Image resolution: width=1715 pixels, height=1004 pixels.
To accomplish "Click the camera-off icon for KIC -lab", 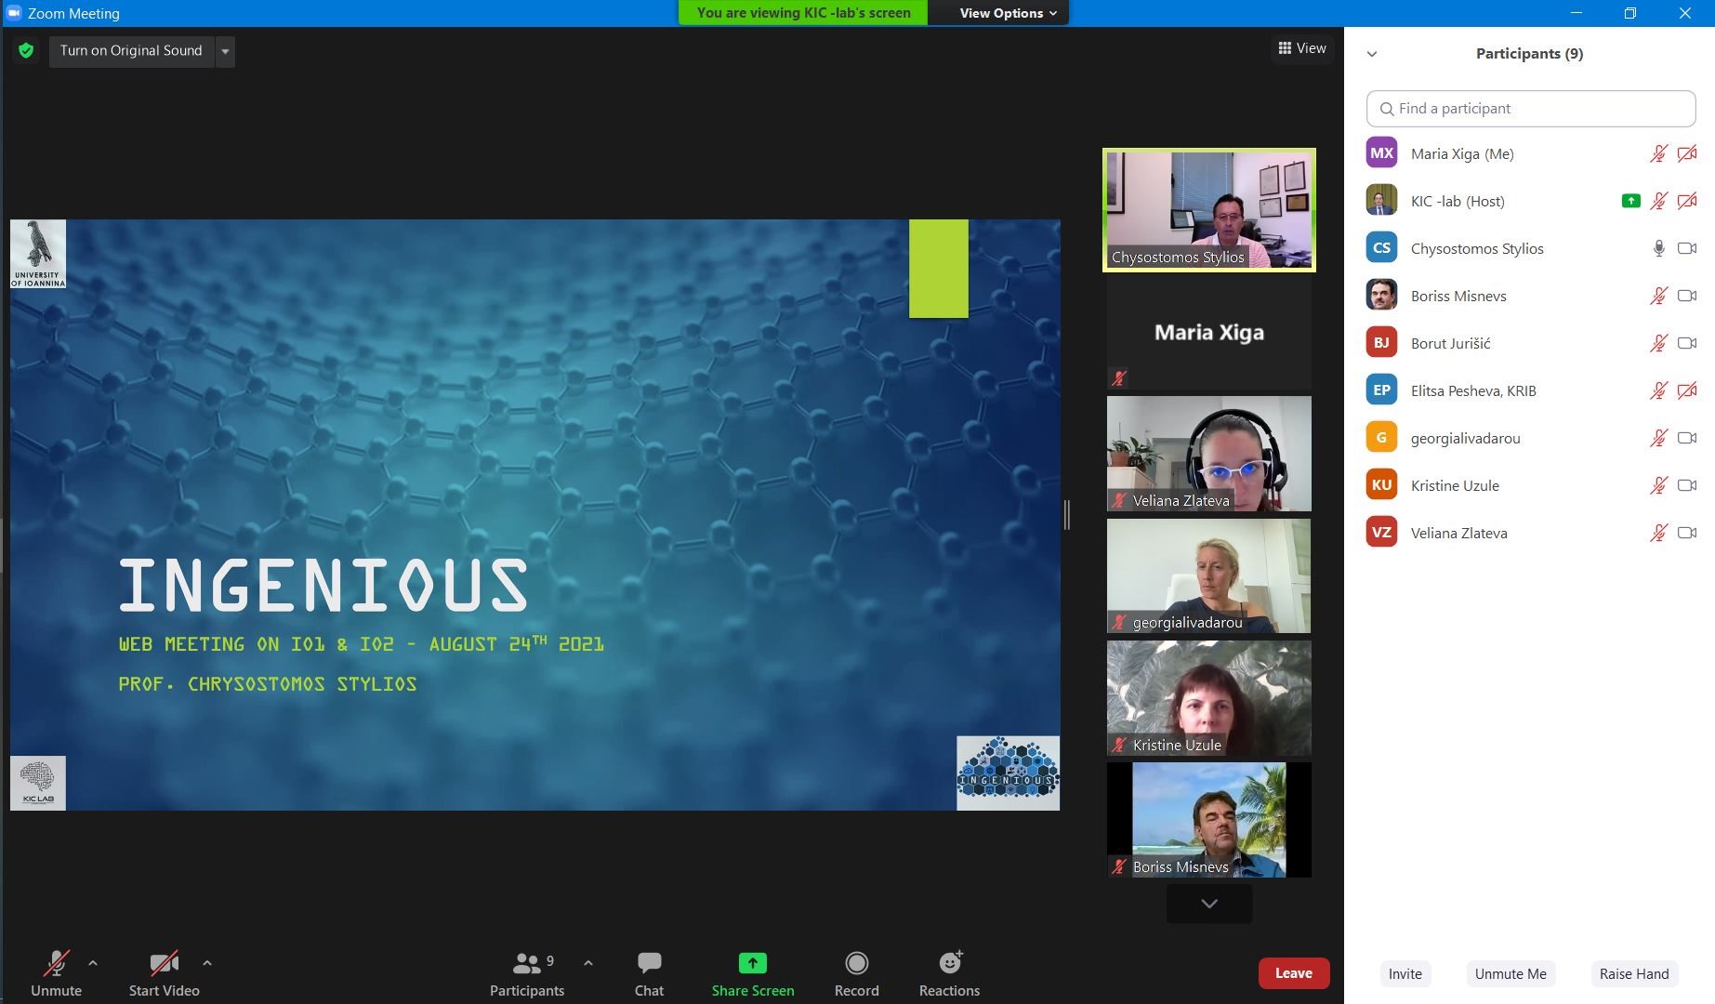I will click(1687, 201).
